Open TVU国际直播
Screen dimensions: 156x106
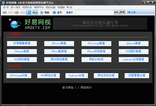[x=134, y=51]
